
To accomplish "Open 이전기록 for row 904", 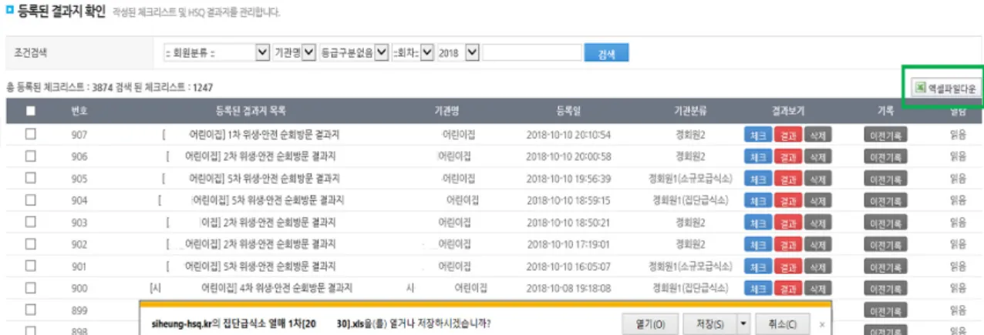I will [x=887, y=200].
